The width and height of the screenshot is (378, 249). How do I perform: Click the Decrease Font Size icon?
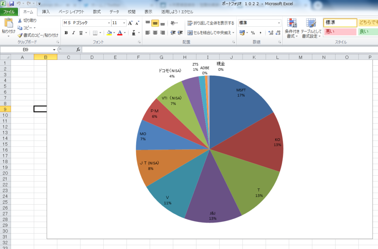coord(137,23)
